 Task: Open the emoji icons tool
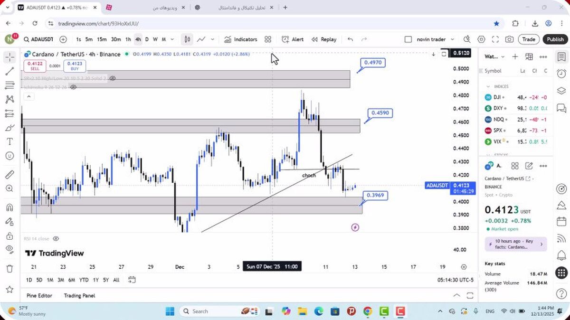9,156
